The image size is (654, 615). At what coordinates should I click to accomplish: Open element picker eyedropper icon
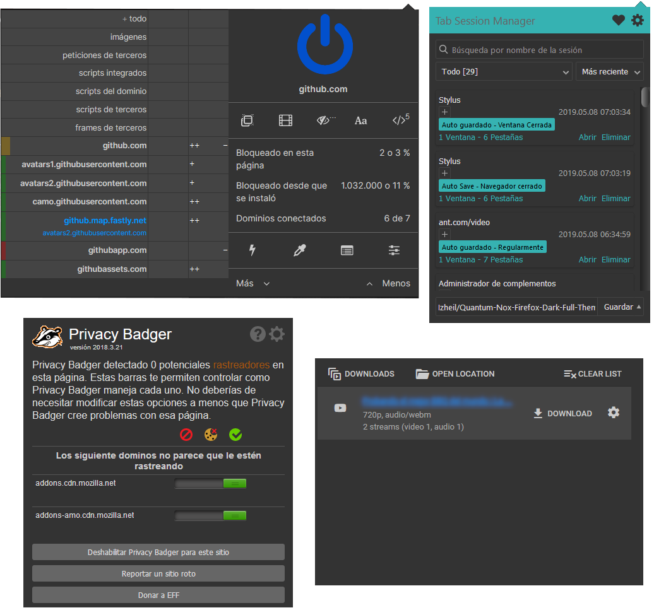pyautogui.click(x=300, y=250)
